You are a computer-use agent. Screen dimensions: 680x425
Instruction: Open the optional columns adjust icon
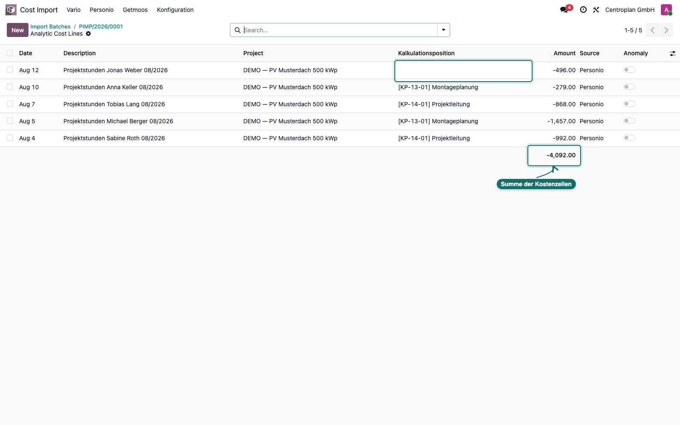tap(672, 53)
